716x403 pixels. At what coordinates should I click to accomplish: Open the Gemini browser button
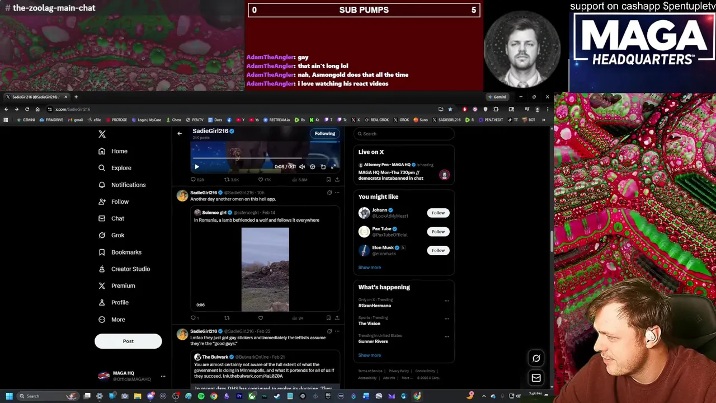click(497, 97)
